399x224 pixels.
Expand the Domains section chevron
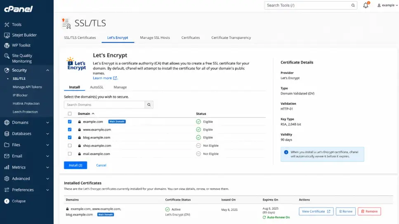(x=47, y=123)
